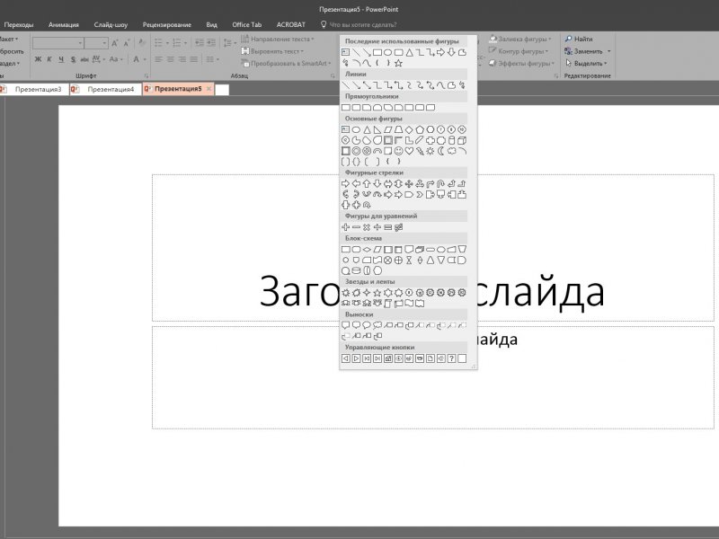Screen dimensions: 719x539
Task: Open Контур фигуры dropdown
Action: (519, 51)
